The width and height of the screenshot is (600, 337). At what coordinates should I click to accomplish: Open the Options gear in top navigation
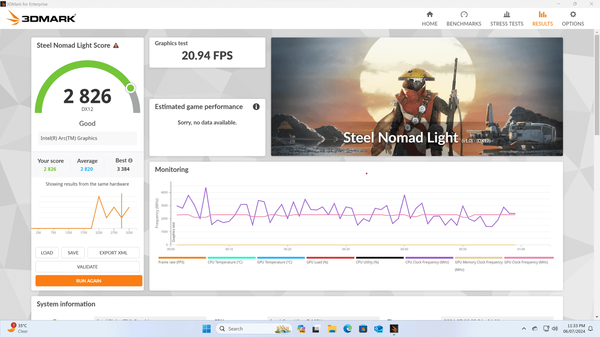(x=573, y=18)
